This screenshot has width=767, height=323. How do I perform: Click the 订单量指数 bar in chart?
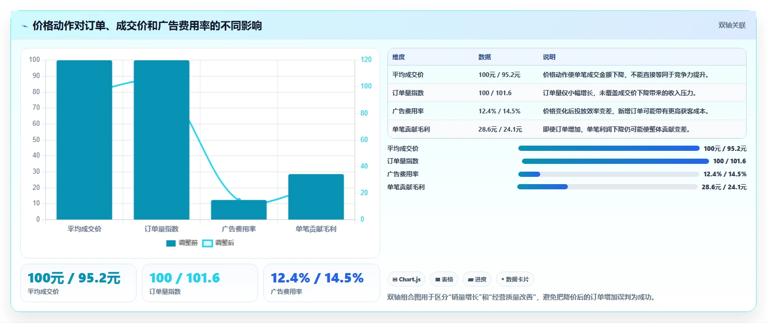(162, 140)
